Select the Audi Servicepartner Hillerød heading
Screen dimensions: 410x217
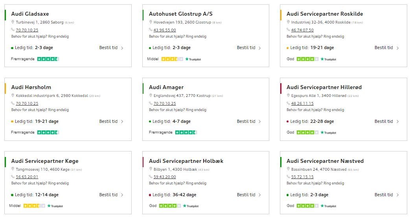coord(324,87)
